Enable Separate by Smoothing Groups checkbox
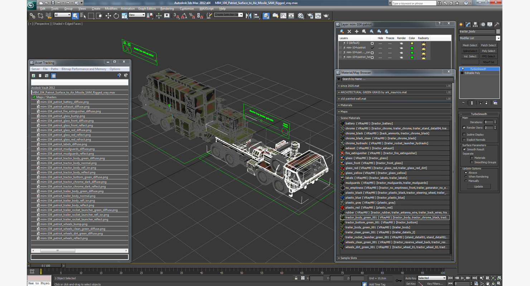Screen dimensions: 530x286 click(x=472, y=162)
